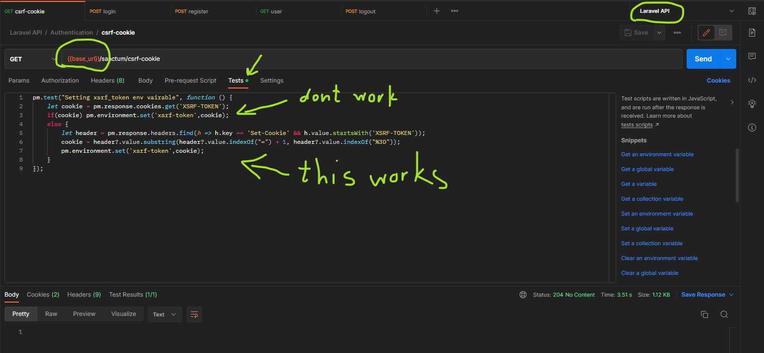Select Visualize response view

click(123, 314)
